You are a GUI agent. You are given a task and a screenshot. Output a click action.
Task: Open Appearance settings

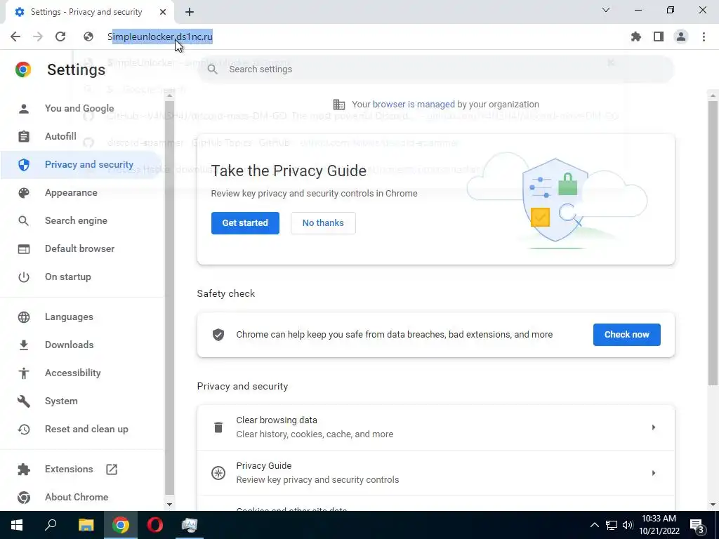pos(71,192)
